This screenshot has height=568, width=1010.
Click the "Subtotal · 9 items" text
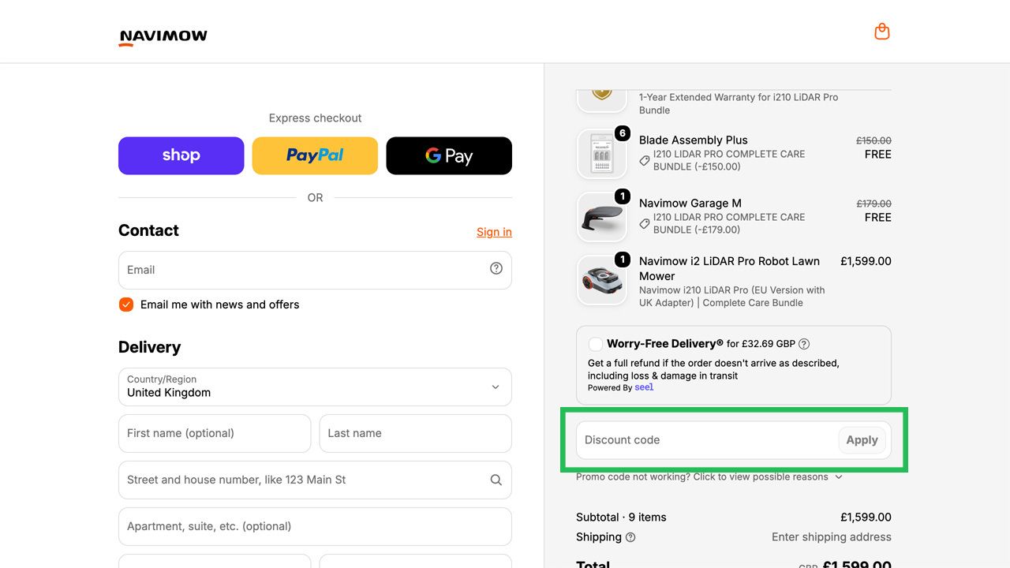point(621,518)
